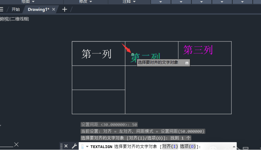Expand the 修改 ribbon panel

(x=86, y=2)
